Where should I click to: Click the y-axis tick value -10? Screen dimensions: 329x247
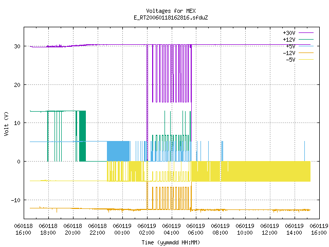click(x=16, y=200)
